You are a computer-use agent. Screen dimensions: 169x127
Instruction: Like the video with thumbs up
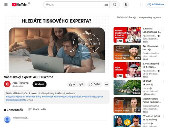tap(72, 84)
